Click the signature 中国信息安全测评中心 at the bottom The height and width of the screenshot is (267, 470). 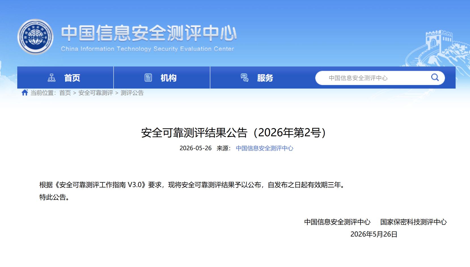pyautogui.click(x=337, y=222)
